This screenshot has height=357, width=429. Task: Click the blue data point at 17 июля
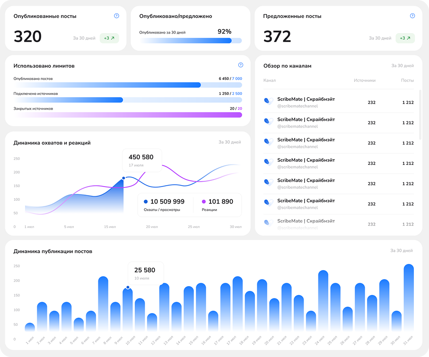coord(123,178)
